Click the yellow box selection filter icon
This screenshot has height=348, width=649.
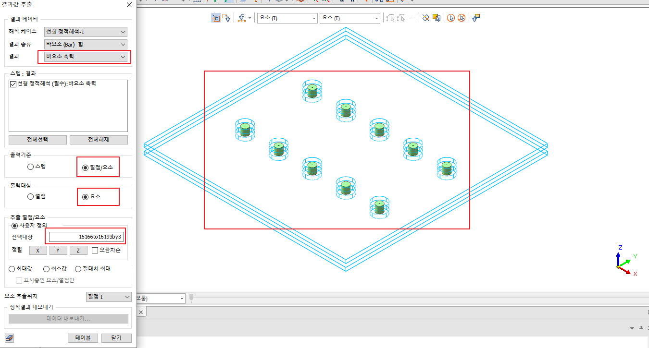[437, 18]
